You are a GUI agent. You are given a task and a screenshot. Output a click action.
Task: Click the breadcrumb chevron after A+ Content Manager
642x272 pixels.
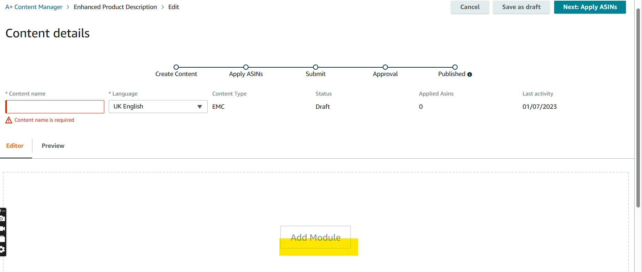(x=68, y=7)
